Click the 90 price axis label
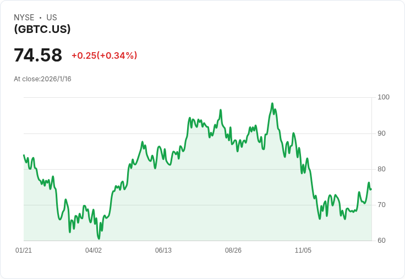This screenshot has width=405, height=279. [381, 133]
